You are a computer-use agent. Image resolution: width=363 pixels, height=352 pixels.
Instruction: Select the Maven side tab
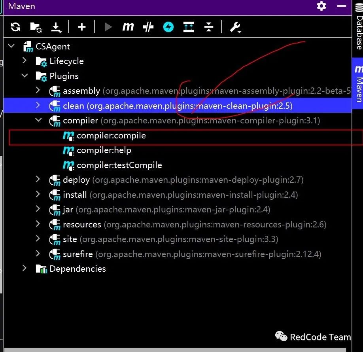pyautogui.click(x=358, y=83)
